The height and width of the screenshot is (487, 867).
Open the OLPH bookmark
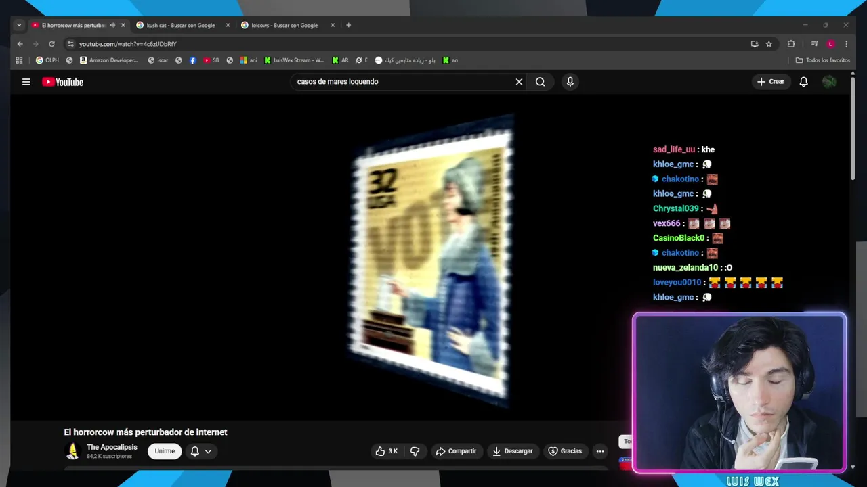47,60
